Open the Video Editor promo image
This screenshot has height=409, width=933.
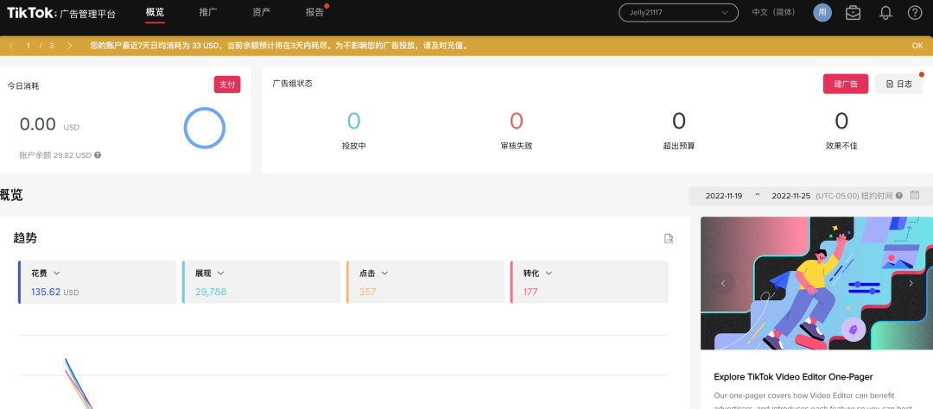point(816,283)
